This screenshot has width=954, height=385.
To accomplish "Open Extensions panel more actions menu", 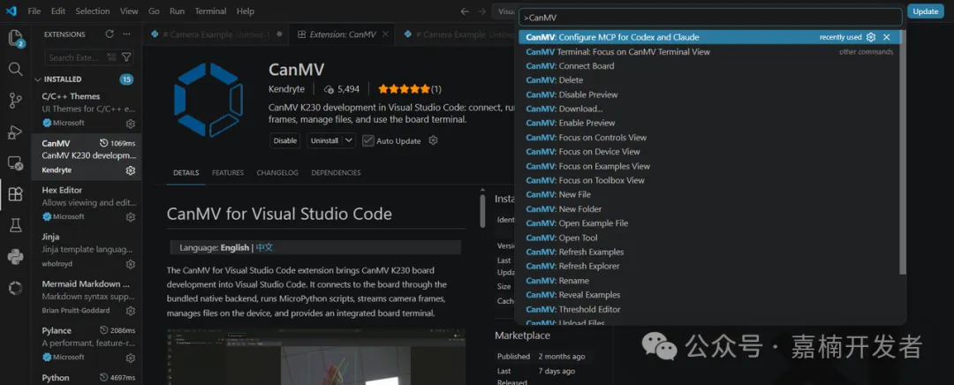I will [126, 34].
